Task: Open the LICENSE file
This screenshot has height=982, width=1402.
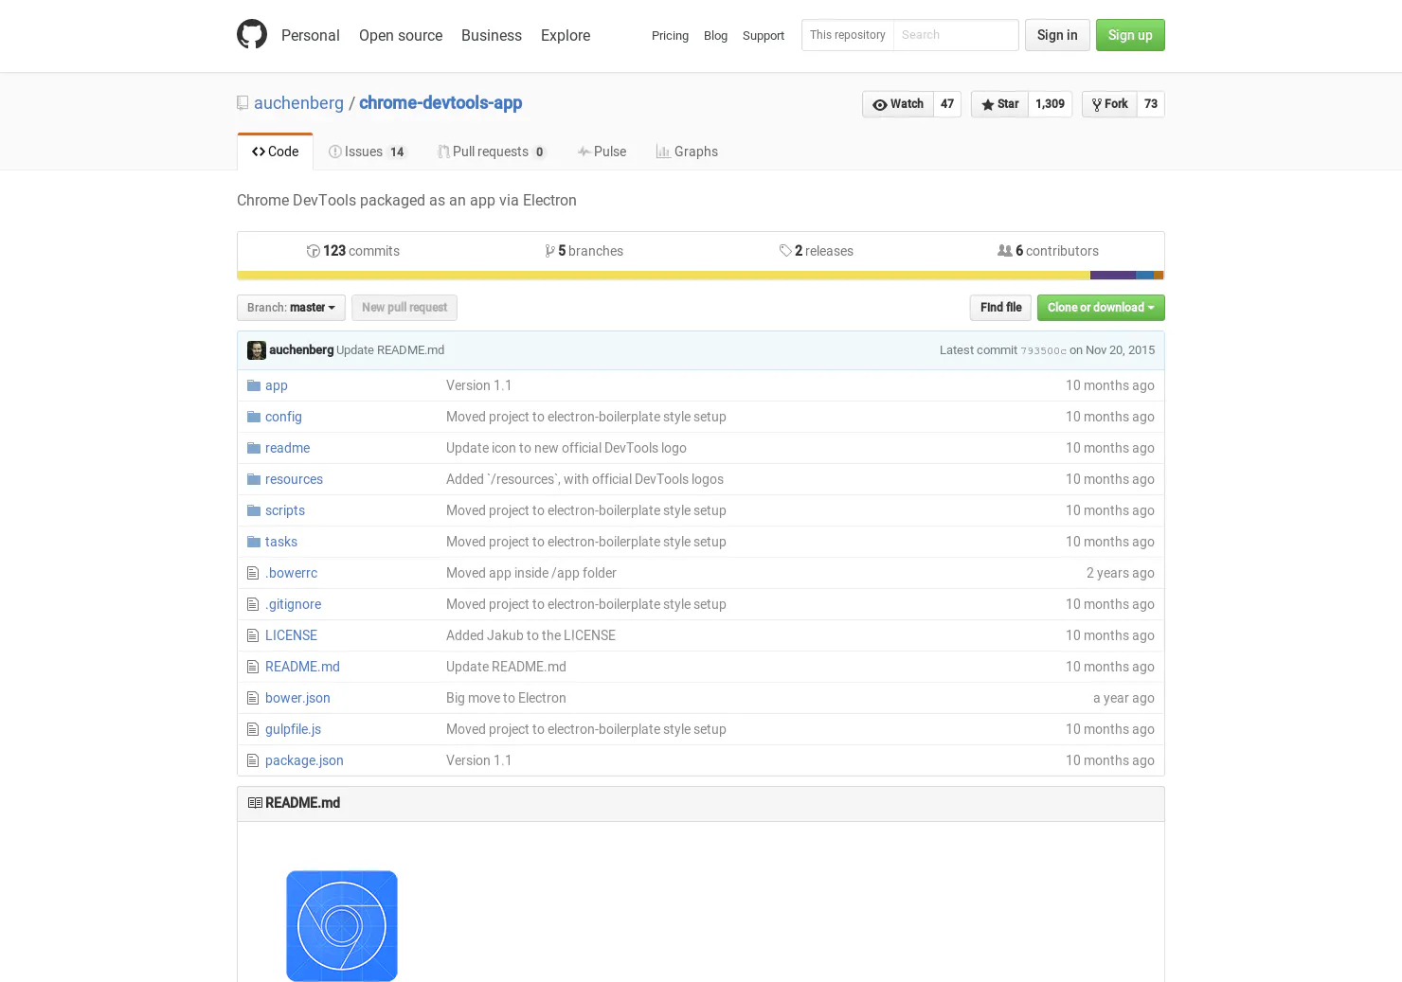Action: [x=291, y=635]
